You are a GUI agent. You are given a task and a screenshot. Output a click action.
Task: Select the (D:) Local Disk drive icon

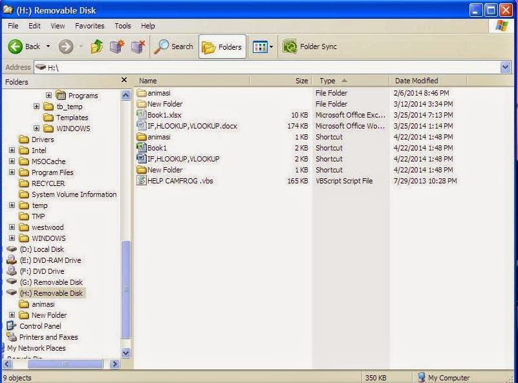tap(12, 249)
